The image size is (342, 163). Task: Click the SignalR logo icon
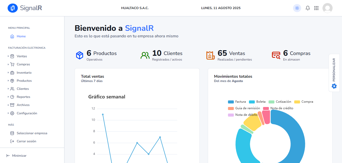point(13,8)
